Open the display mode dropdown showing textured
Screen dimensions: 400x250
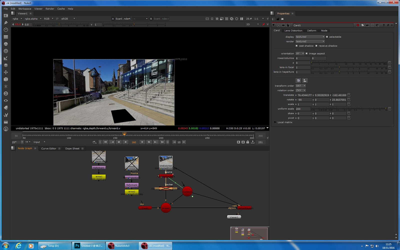[x=310, y=37]
